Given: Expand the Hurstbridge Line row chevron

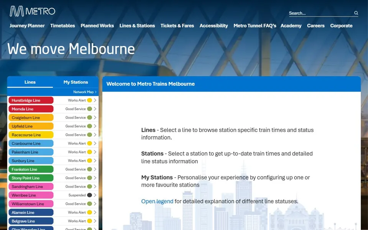Looking at the screenshot, I should click(95, 100).
